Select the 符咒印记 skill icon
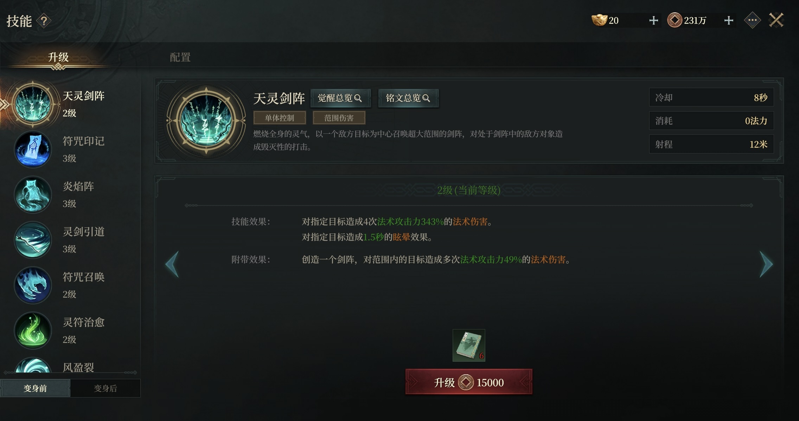This screenshot has height=421, width=799. click(33, 149)
